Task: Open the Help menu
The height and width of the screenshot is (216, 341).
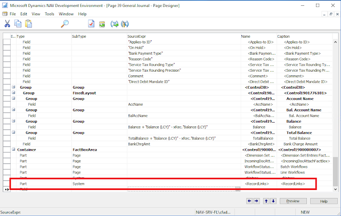Action: pos(82,14)
